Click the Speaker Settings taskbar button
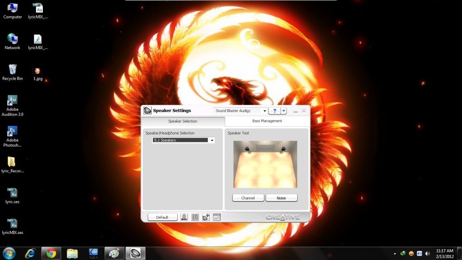 pos(135,253)
